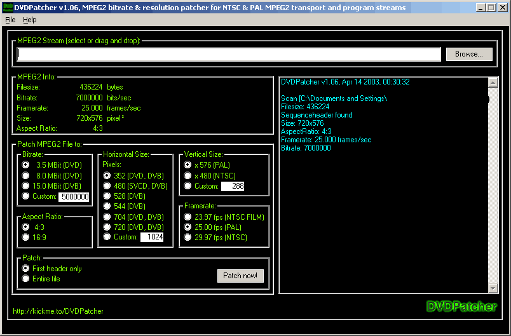This screenshot has width=511, height=336.
Task: Choose First header only patch option
Action: [x=25, y=268]
